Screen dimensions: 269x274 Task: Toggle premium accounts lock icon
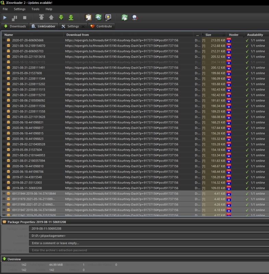coord(108,17)
